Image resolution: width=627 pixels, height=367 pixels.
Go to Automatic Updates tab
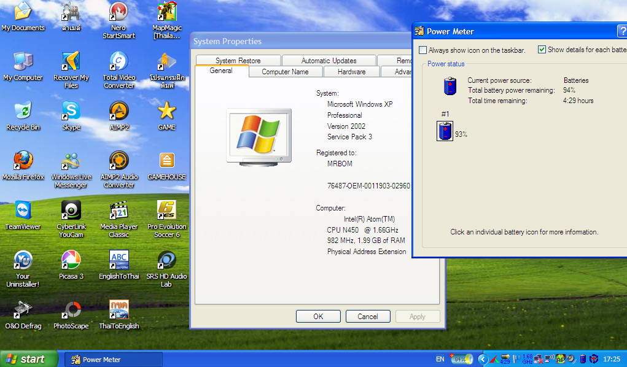[x=329, y=61]
